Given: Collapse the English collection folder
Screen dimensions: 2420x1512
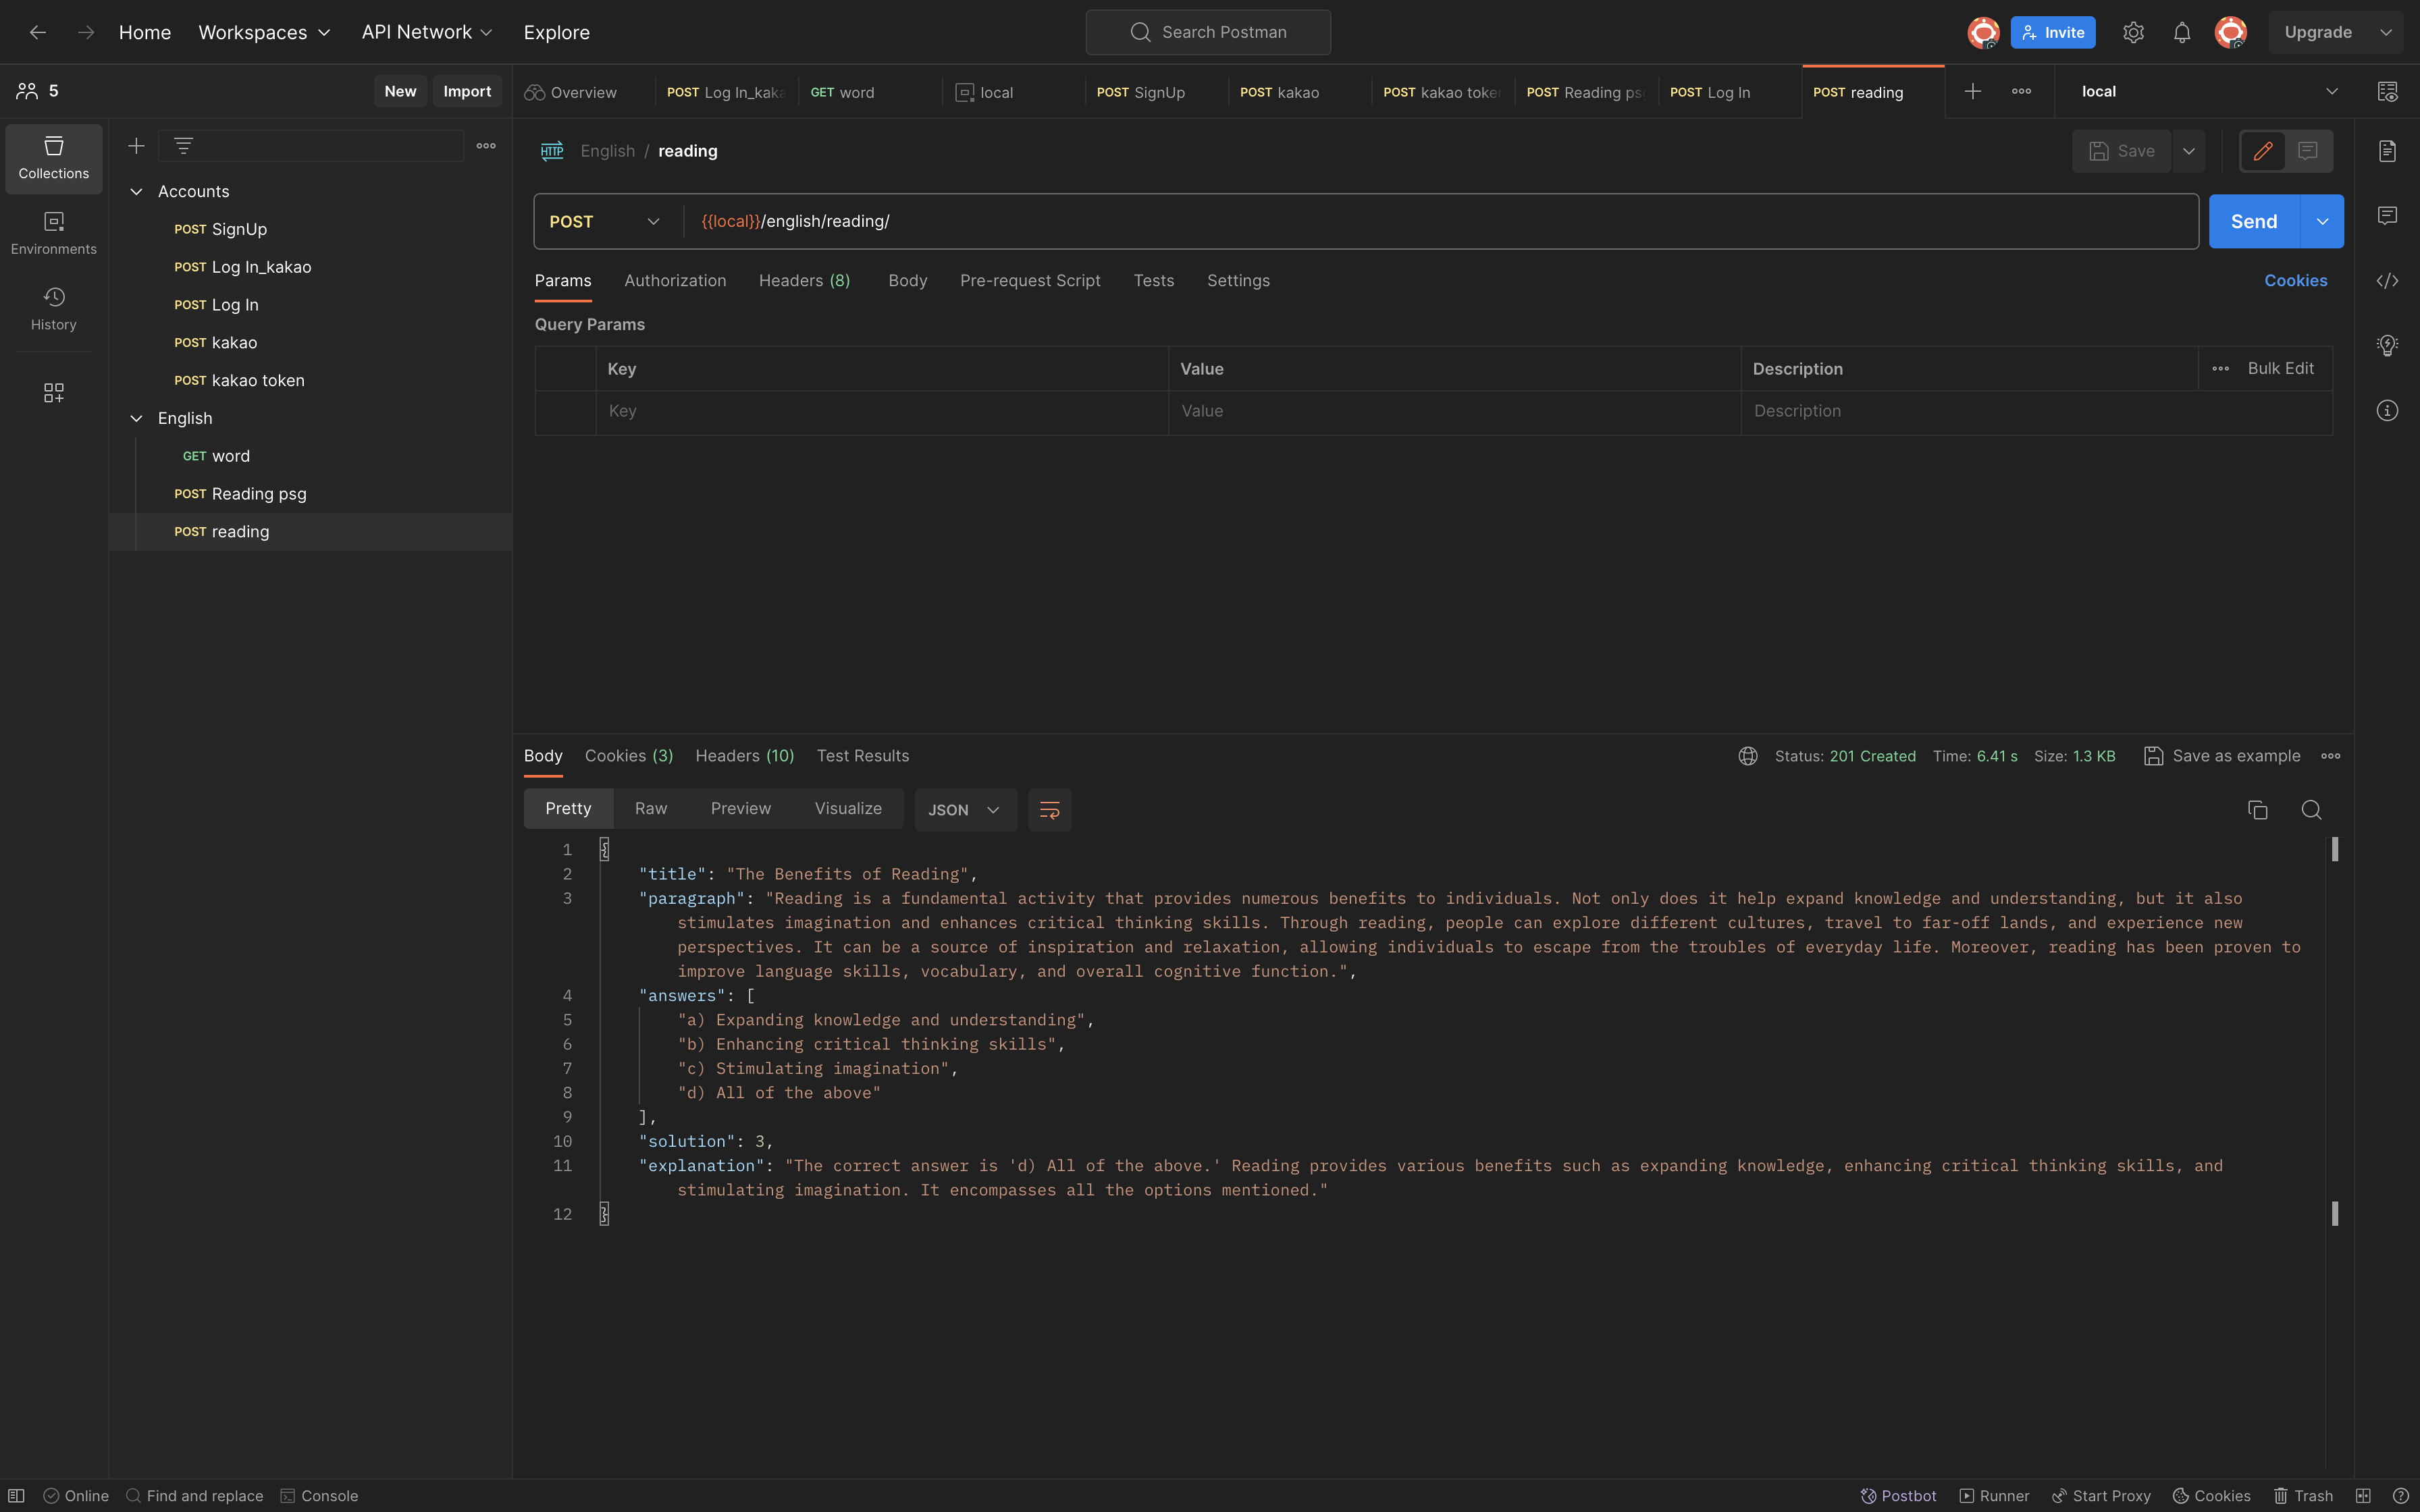Looking at the screenshot, I should (x=137, y=418).
